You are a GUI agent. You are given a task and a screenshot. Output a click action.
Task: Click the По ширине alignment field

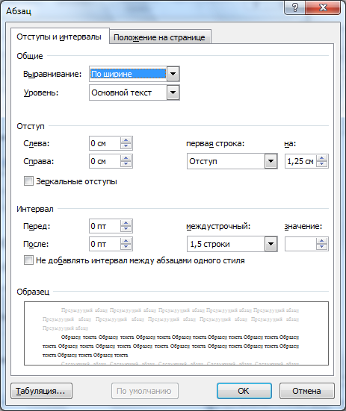[x=128, y=74]
